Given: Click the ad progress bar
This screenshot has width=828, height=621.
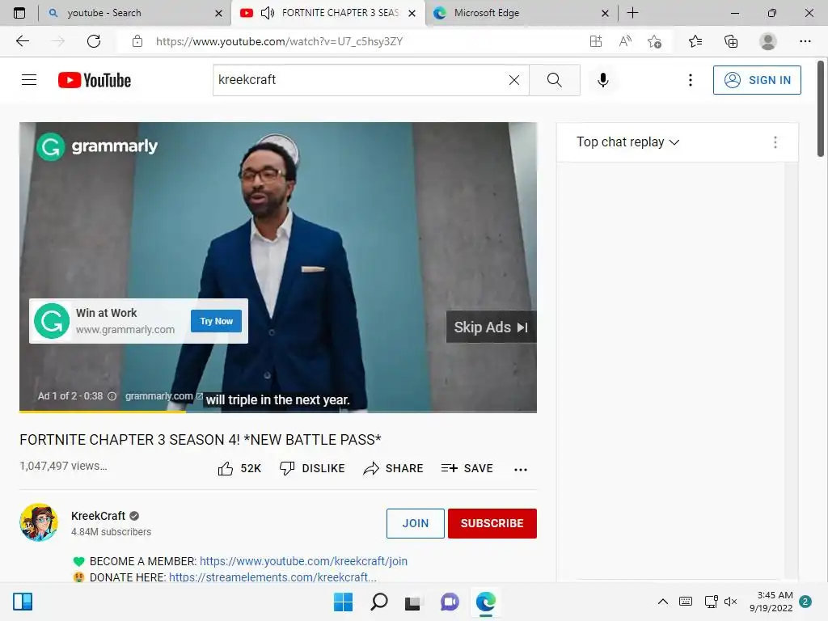Looking at the screenshot, I should coord(278,412).
